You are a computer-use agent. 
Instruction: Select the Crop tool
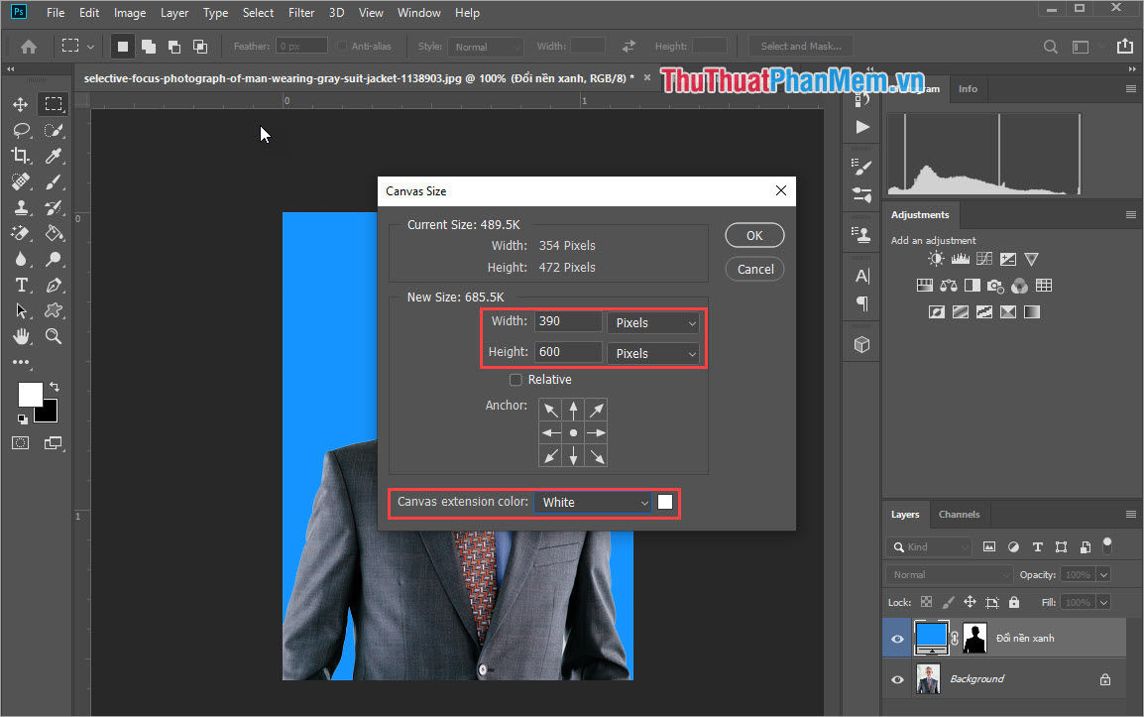(x=21, y=156)
